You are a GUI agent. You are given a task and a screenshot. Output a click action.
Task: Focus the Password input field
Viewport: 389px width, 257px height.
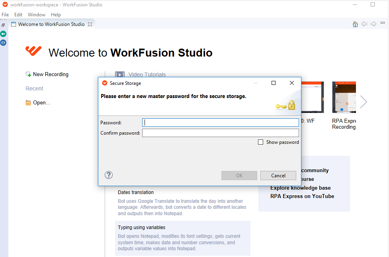pos(220,123)
